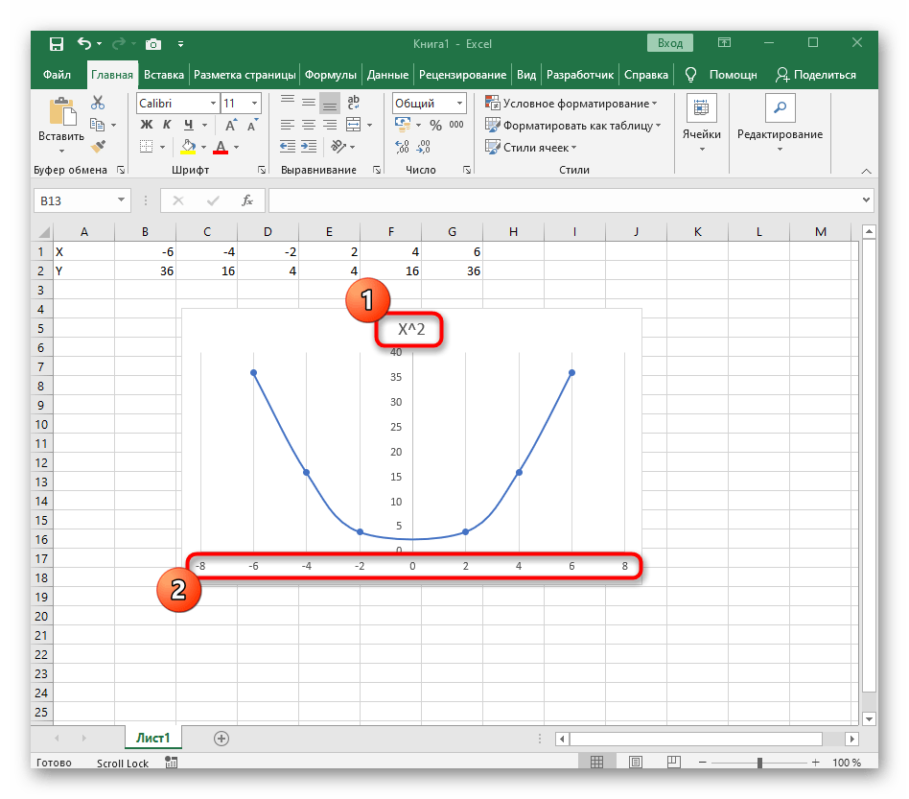Toggle align text right
This screenshot has width=909, height=799.
[330, 125]
